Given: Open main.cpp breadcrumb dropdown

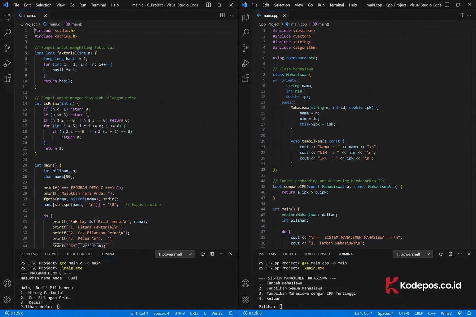Looking at the screenshot, I should [296, 24].
